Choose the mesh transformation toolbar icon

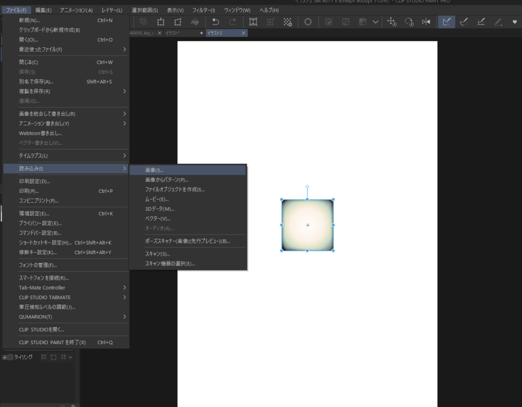[270, 22]
